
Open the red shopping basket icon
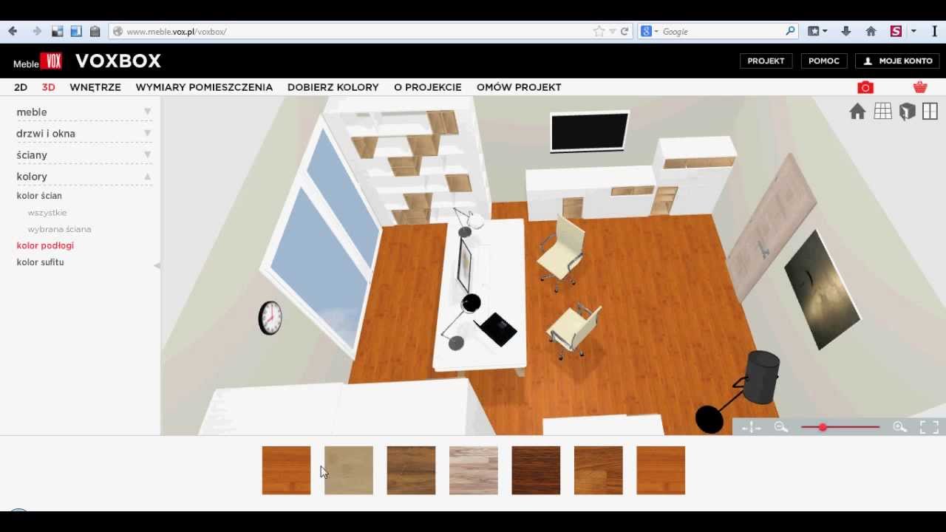tap(920, 87)
